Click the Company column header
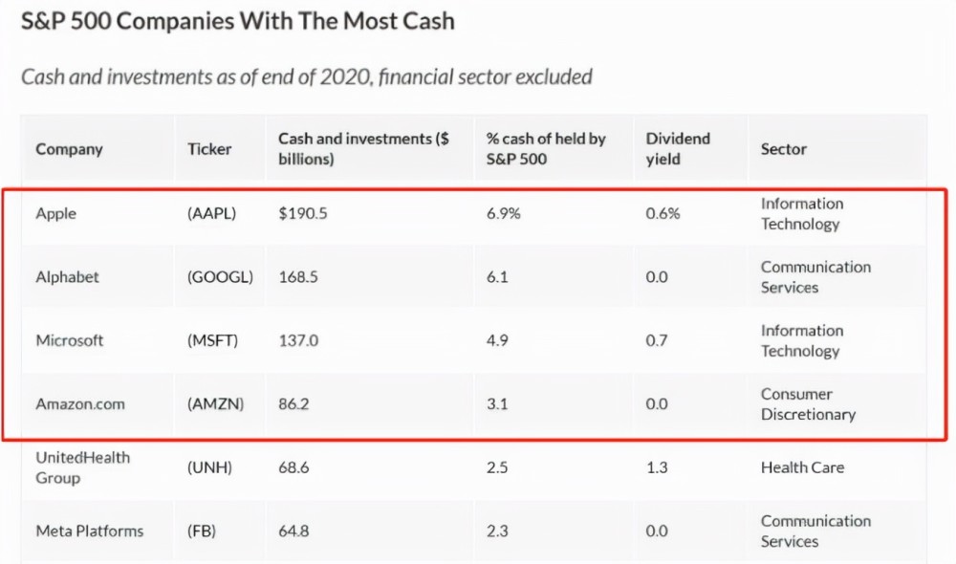 (x=69, y=149)
